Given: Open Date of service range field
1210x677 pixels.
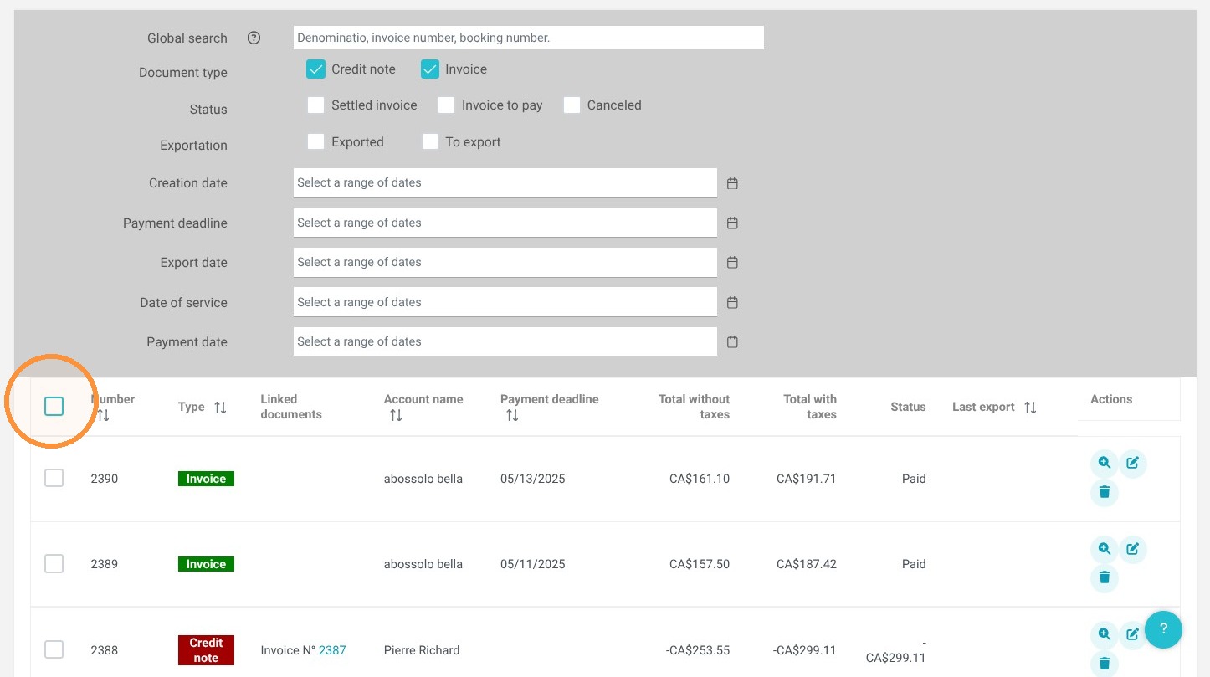Looking at the screenshot, I should coord(505,302).
